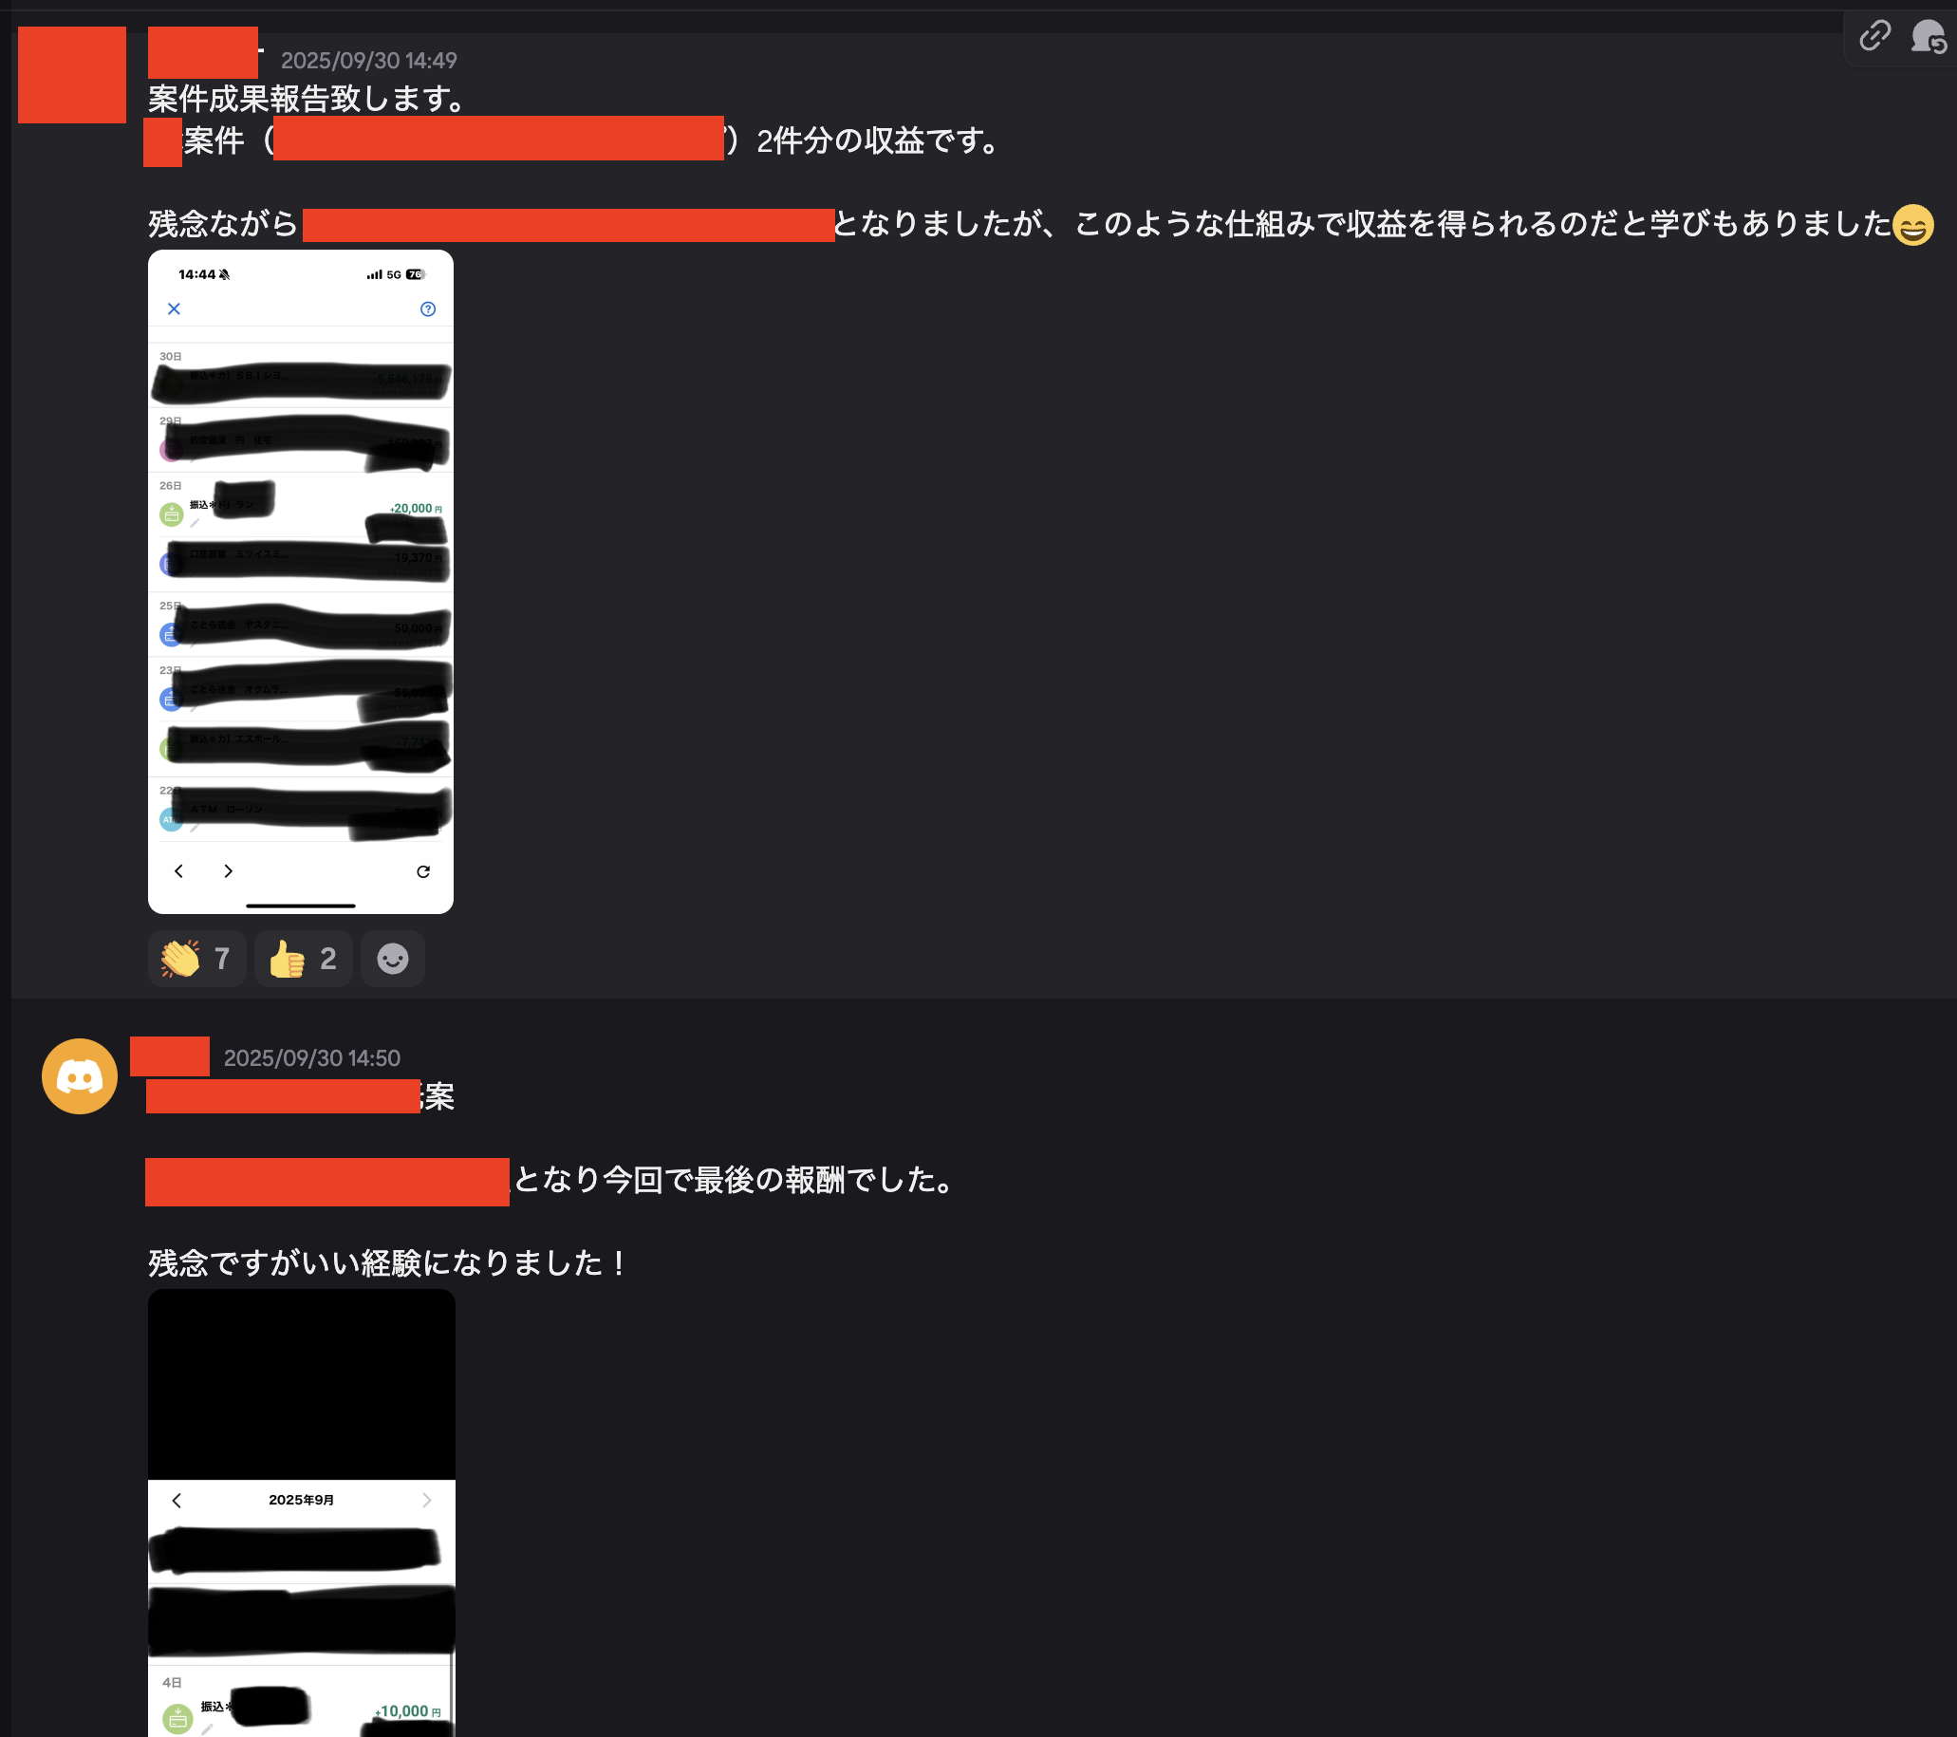Click the blue help question mark icon
This screenshot has height=1737, width=1957.
[428, 308]
